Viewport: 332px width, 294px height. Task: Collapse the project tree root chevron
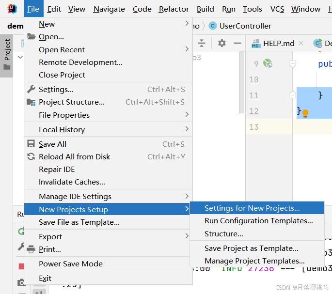pos(20,57)
